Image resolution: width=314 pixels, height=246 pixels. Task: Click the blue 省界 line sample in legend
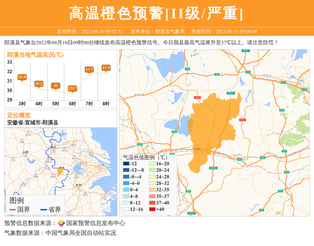[x=43, y=209]
